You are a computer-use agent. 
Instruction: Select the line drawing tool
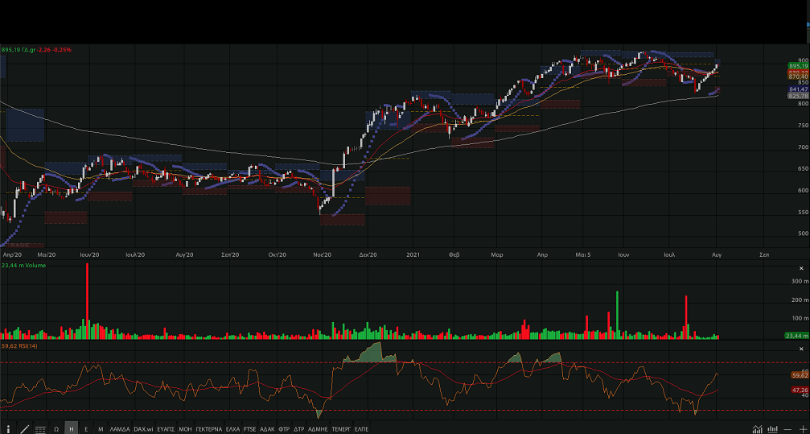click(25, 429)
